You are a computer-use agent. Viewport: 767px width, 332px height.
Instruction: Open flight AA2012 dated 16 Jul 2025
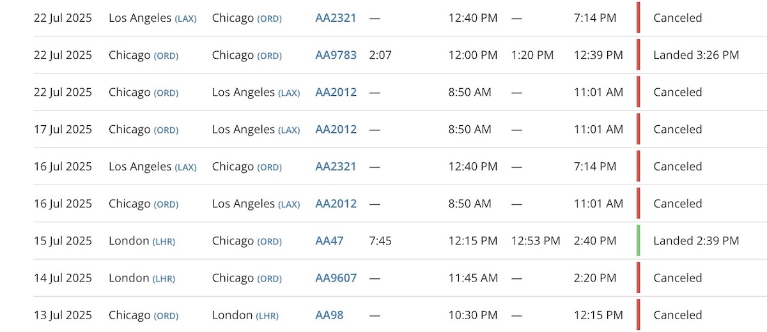pos(336,204)
